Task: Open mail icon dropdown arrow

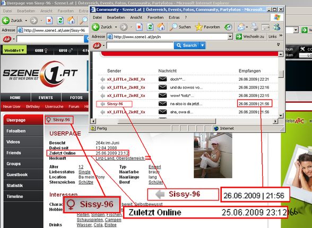Action: pos(247,27)
